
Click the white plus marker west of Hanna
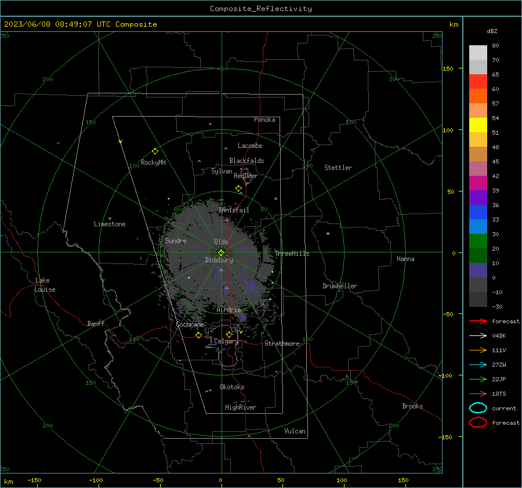[x=328, y=233]
